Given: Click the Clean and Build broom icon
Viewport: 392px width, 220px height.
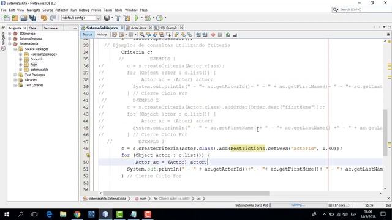Looking at the screenshot, I should 127,18.
